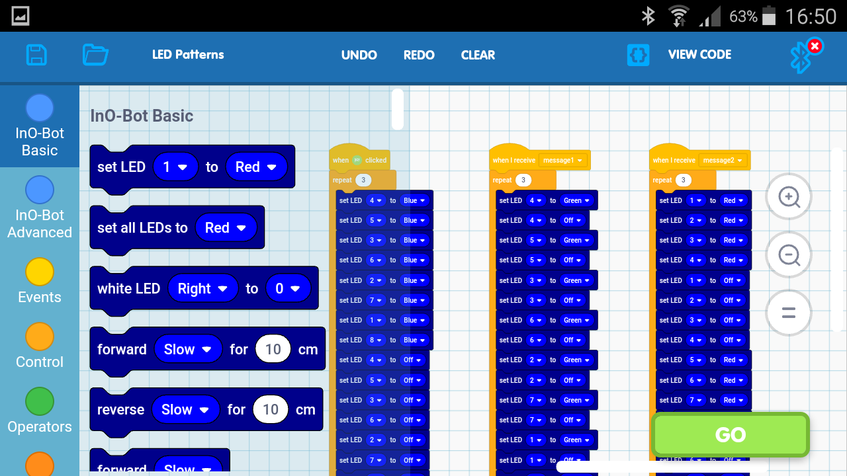
Task: Reset workspace zoom with the equals icon
Action: [x=788, y=313]
